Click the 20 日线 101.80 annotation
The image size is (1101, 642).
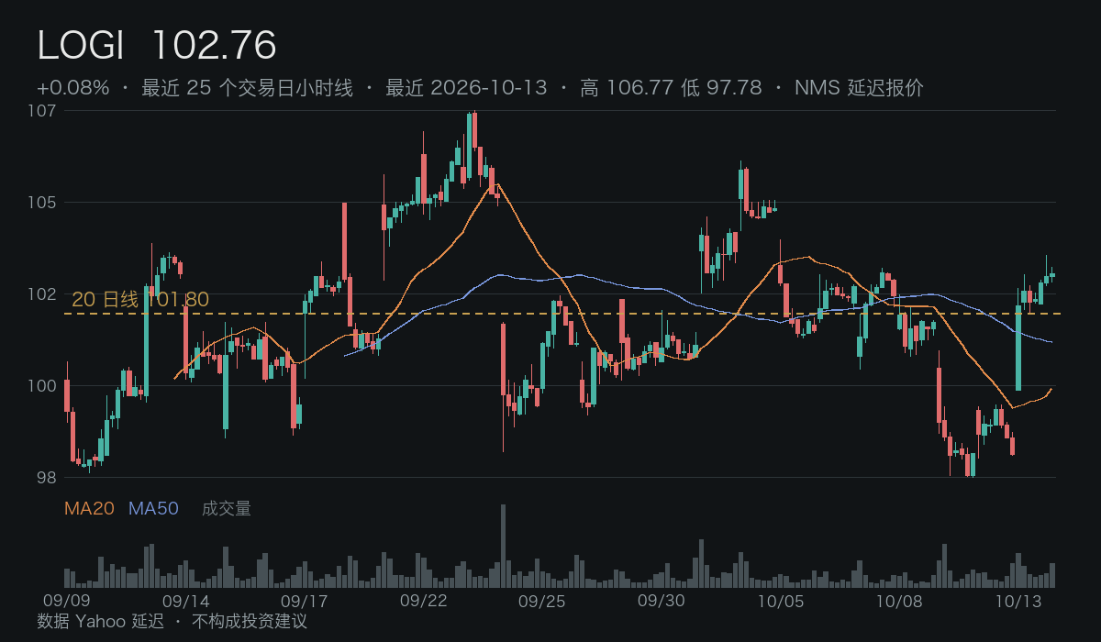tap(140, 300)
